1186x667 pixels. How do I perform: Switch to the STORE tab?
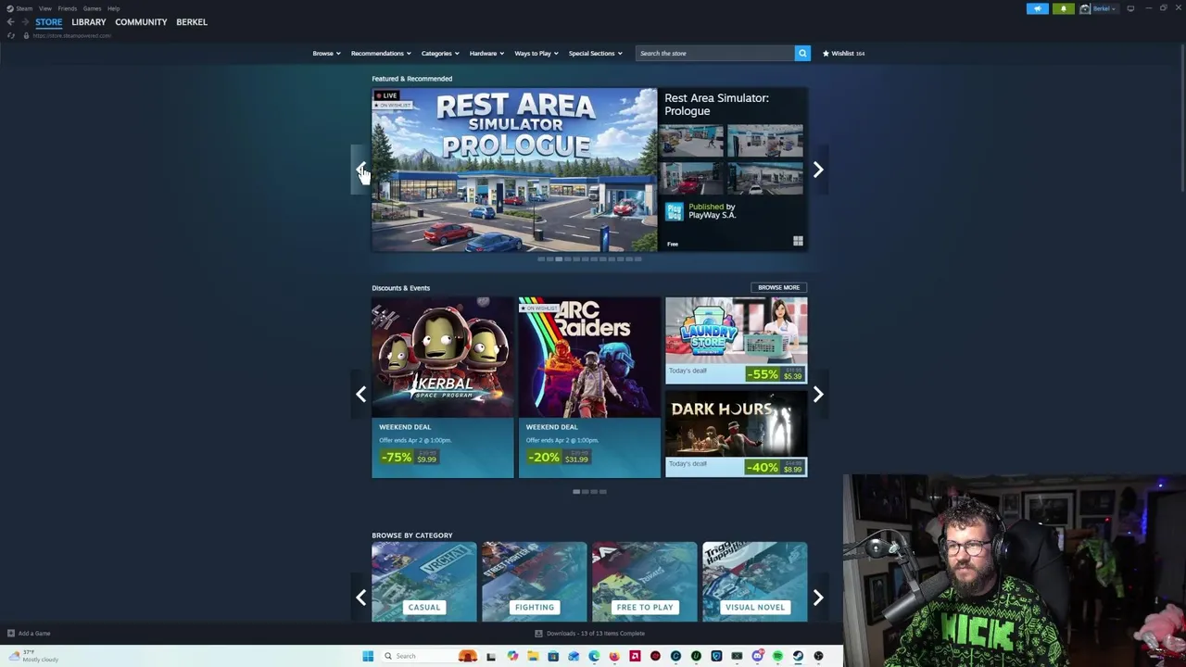49,22
